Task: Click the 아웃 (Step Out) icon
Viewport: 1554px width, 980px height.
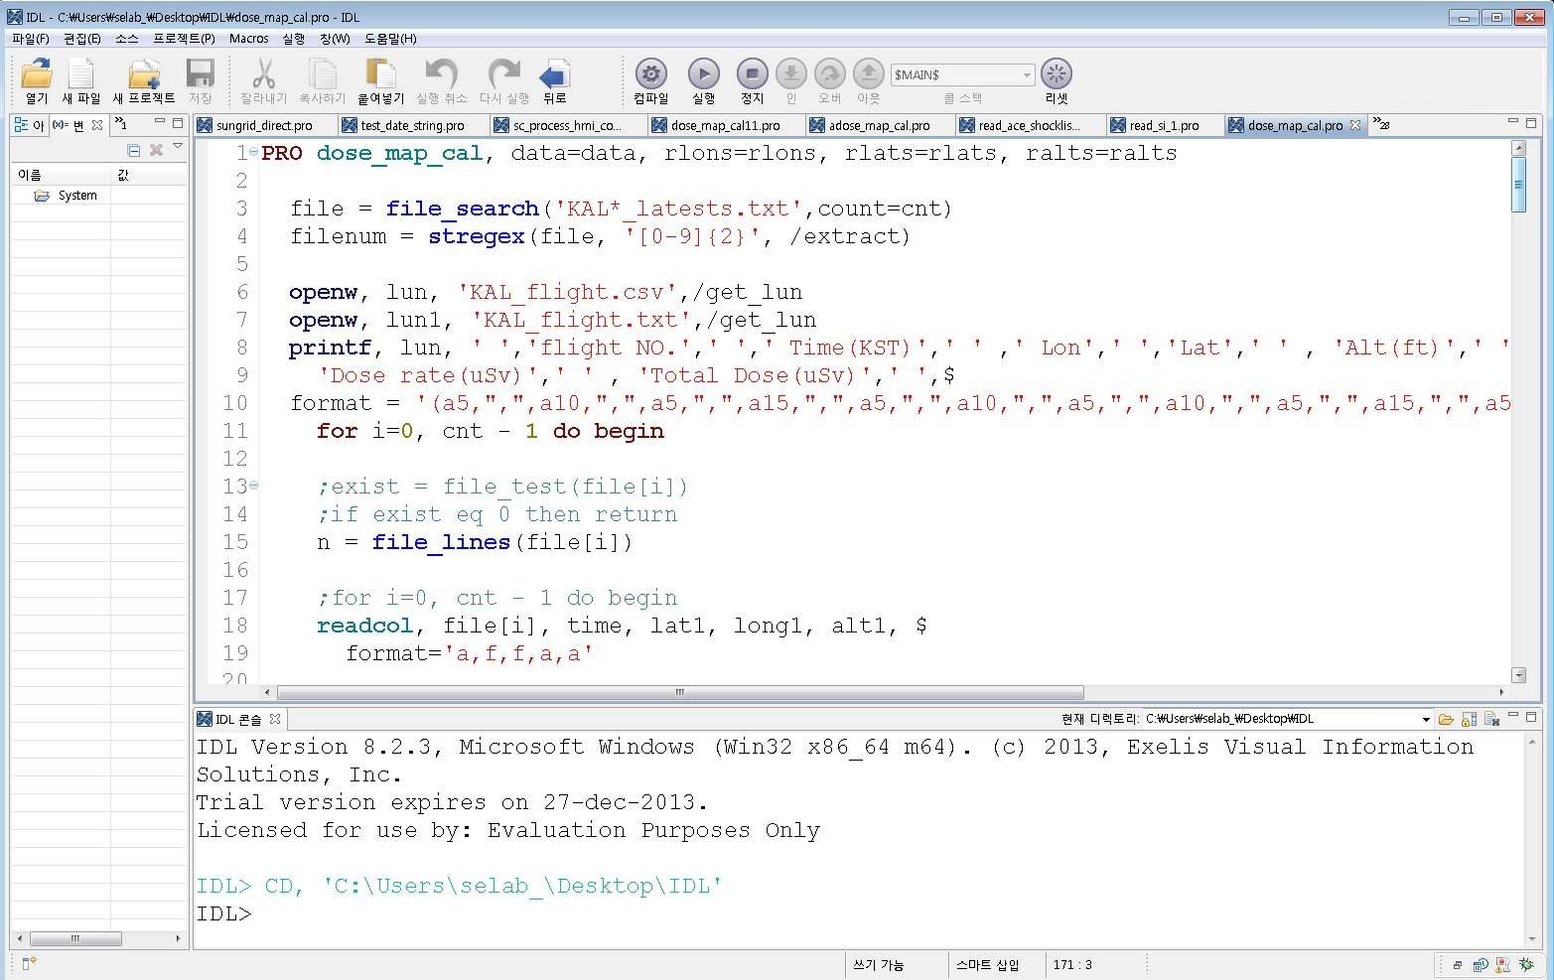Action: 869,74
